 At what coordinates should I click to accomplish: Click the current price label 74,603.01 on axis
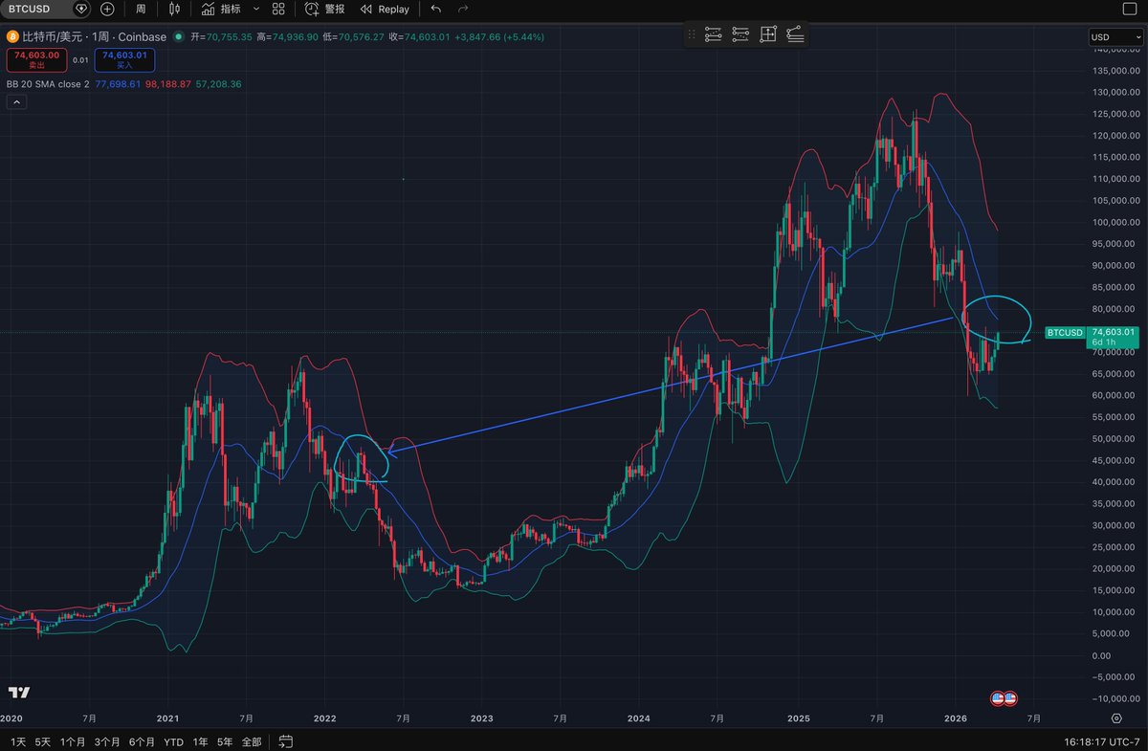1114,332
